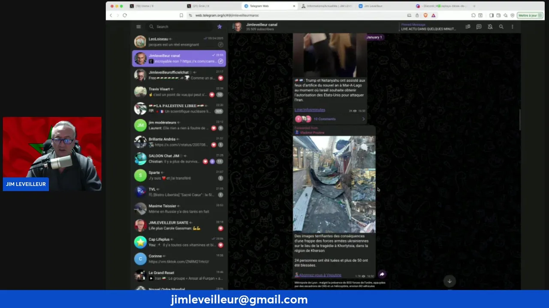This screenshot has width=549, height=308.
Task: Open the Maxime Teissier chat
Action: 179,208
